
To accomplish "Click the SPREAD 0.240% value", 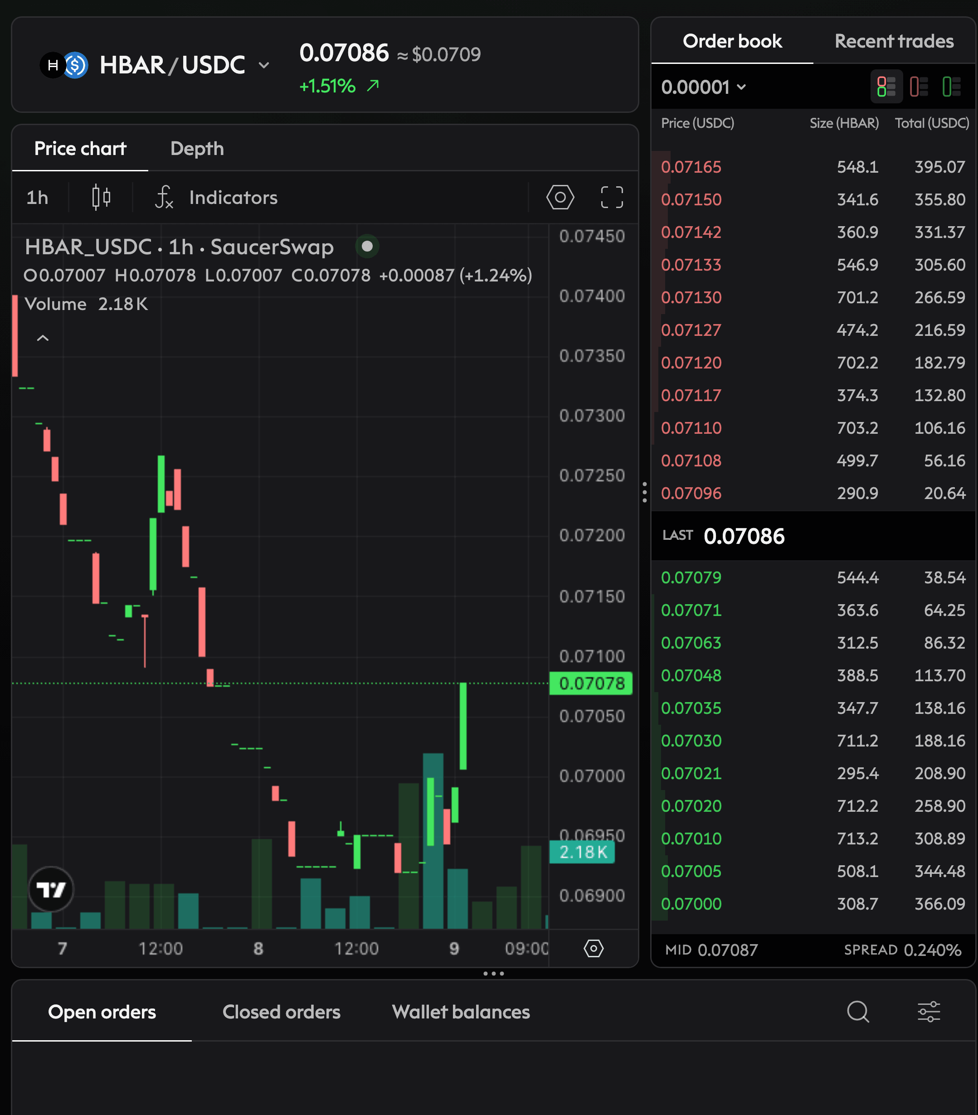I will coord(903,950).
